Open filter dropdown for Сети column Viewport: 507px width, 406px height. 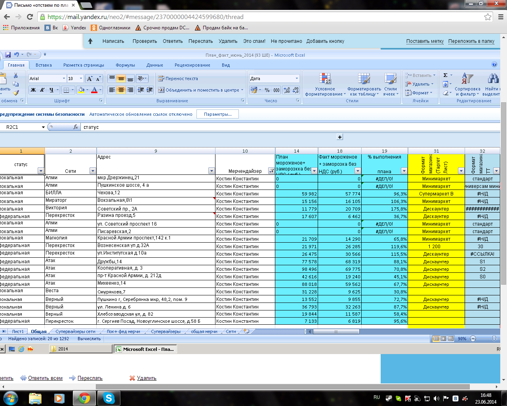tap(93, 171)
